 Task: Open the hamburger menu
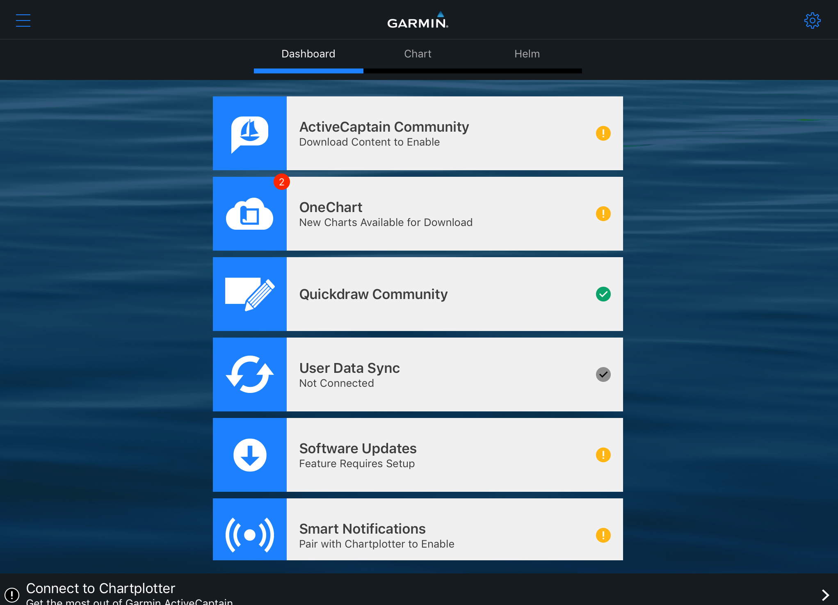(x=23, y=21)
